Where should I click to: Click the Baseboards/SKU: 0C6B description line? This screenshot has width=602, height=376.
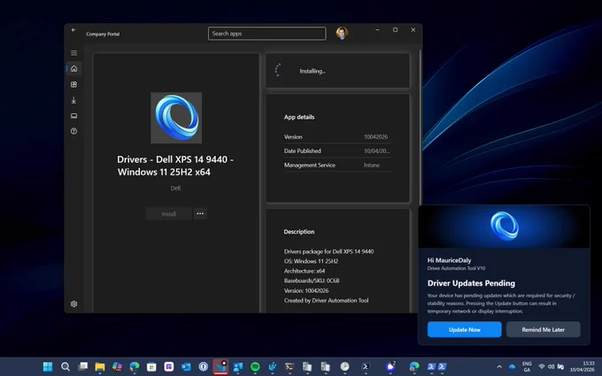(312, 280)
